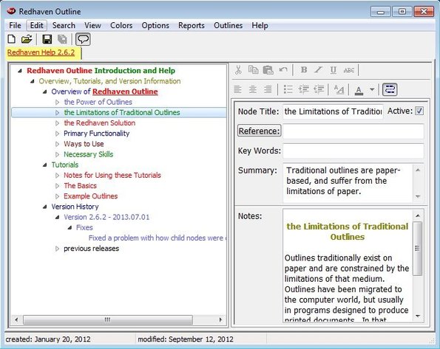Expand The Basics node
The width and height of the screenshot is (440, 349).
[x=57, y=186]
